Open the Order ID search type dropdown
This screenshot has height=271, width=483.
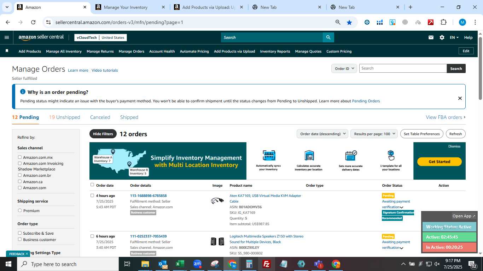344,68
